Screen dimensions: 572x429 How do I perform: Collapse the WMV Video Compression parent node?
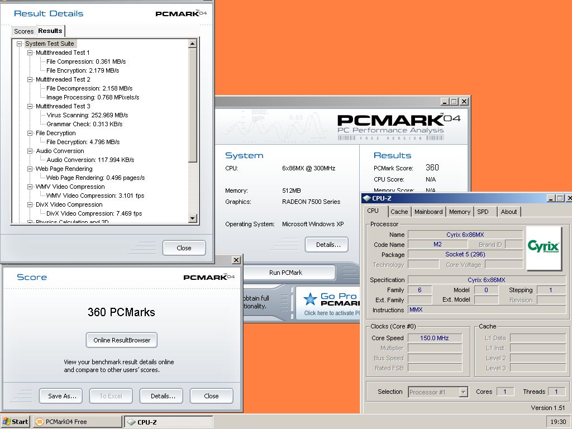click(30, 187)
